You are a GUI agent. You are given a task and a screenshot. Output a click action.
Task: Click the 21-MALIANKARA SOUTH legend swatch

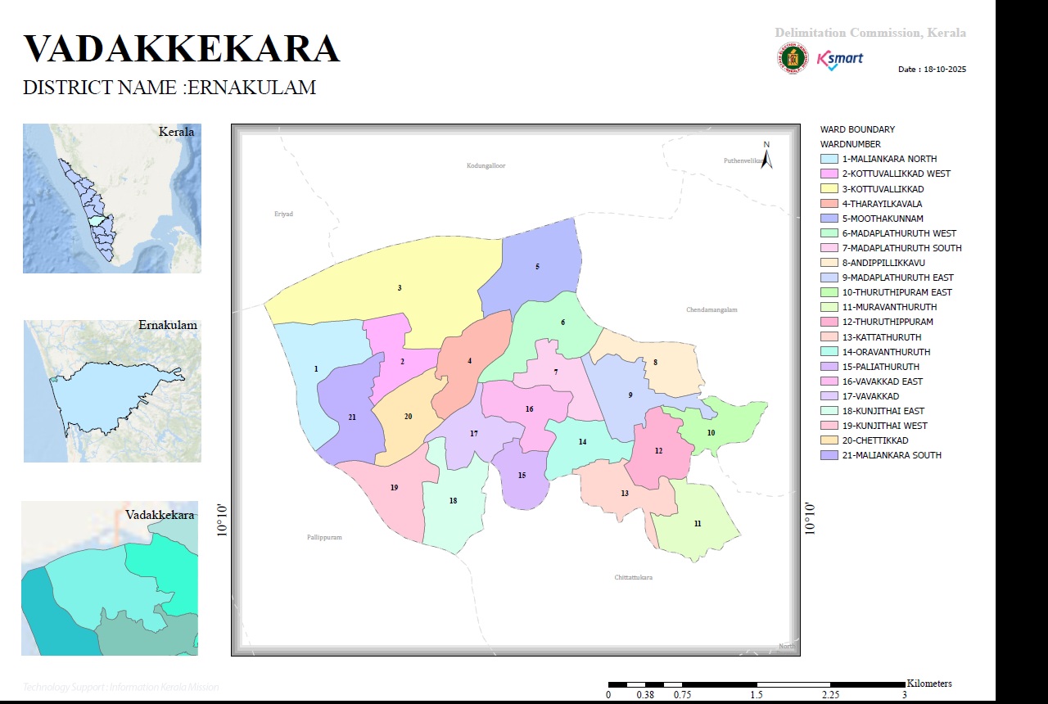829,455
